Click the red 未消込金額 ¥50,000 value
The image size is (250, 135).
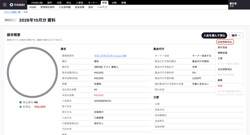click(99, 95)
